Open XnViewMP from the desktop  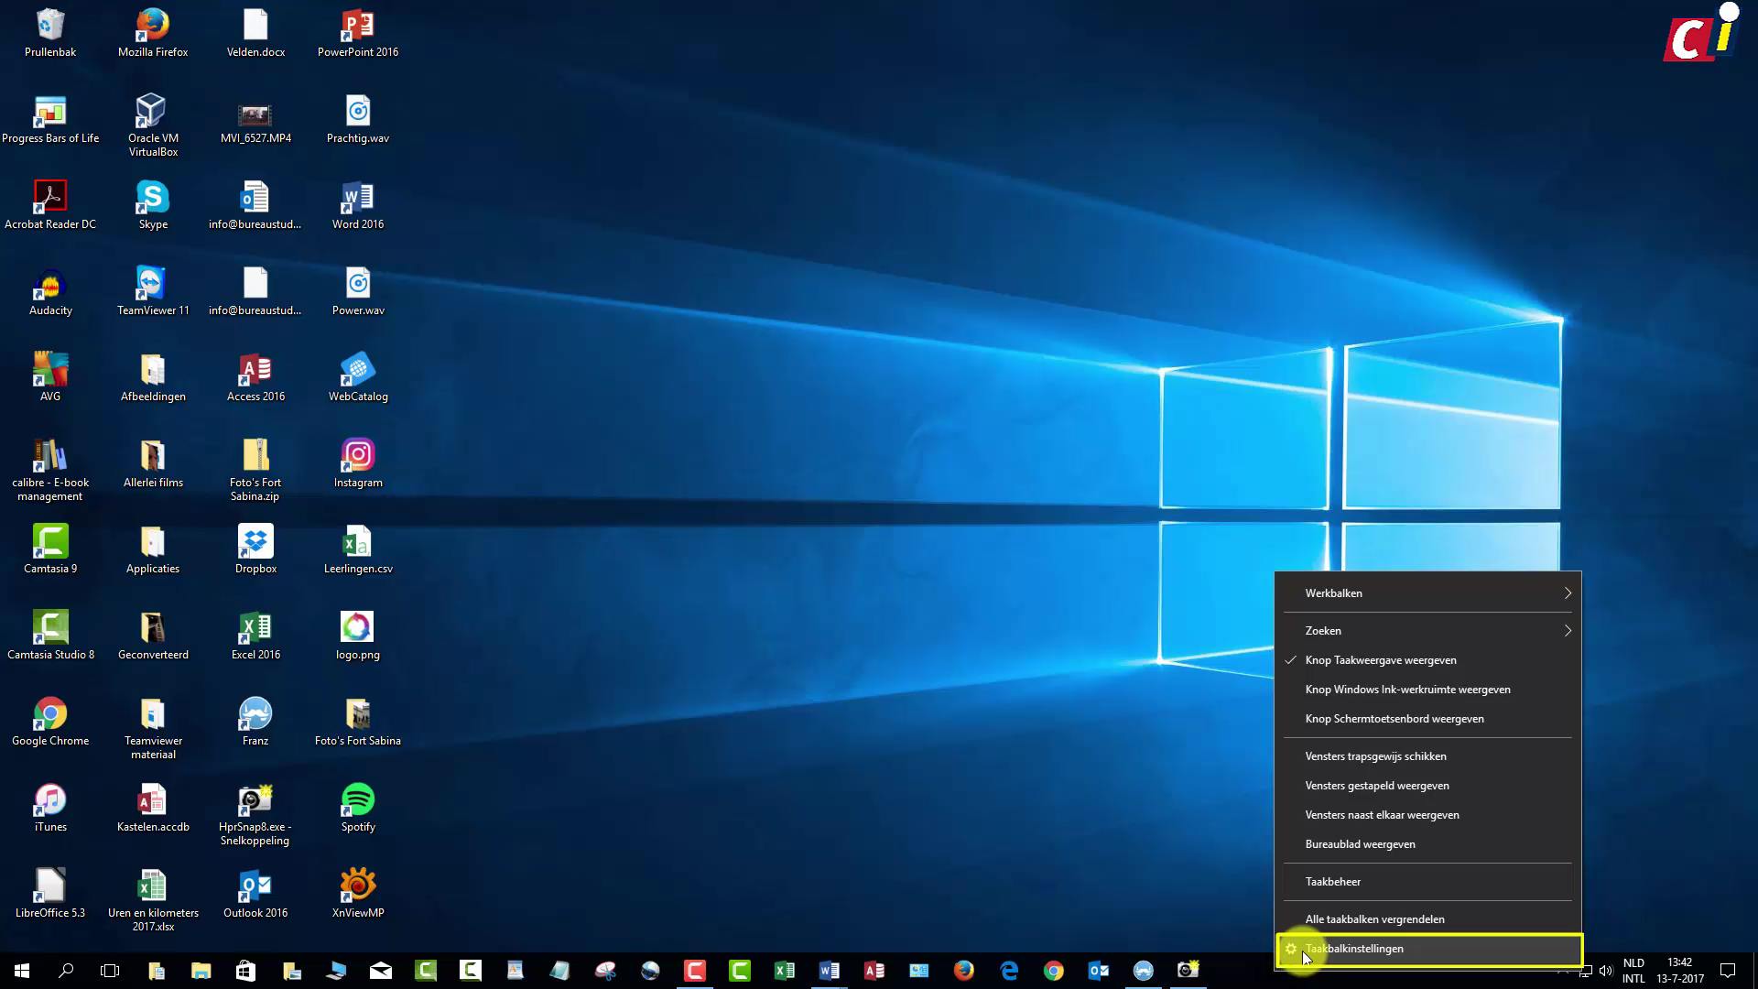pyautogui.click(x=358, y=884)
